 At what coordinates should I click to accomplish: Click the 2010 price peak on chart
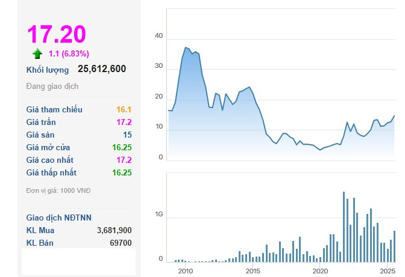(186, 47)
